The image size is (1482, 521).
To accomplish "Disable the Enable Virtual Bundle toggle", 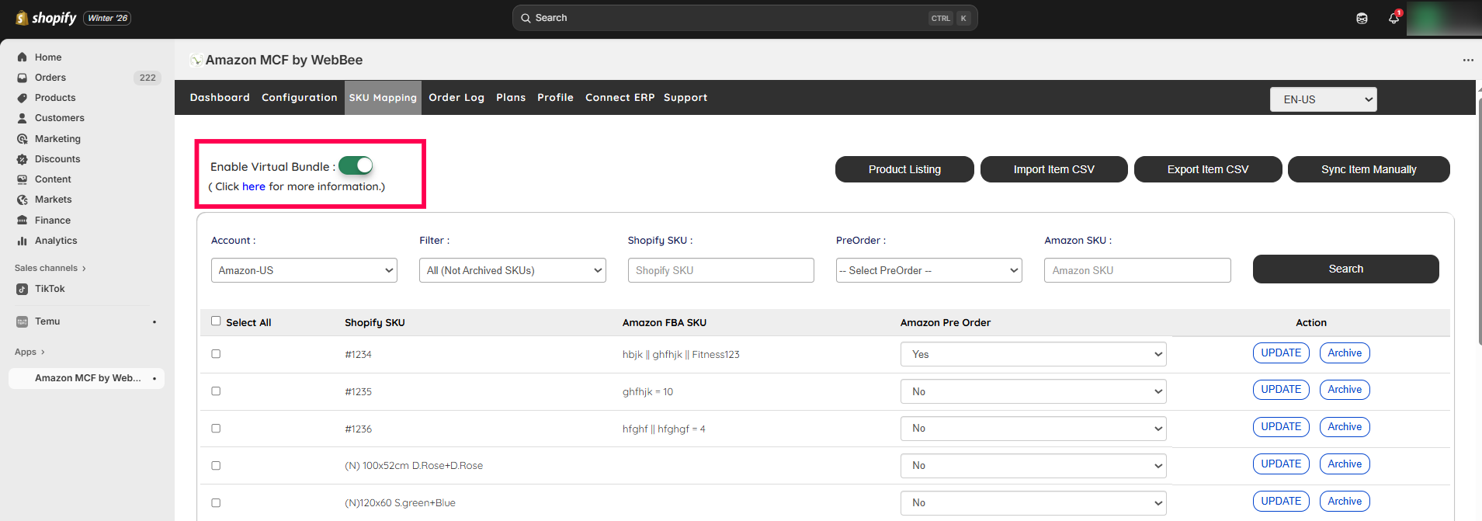I will point(356,166).
